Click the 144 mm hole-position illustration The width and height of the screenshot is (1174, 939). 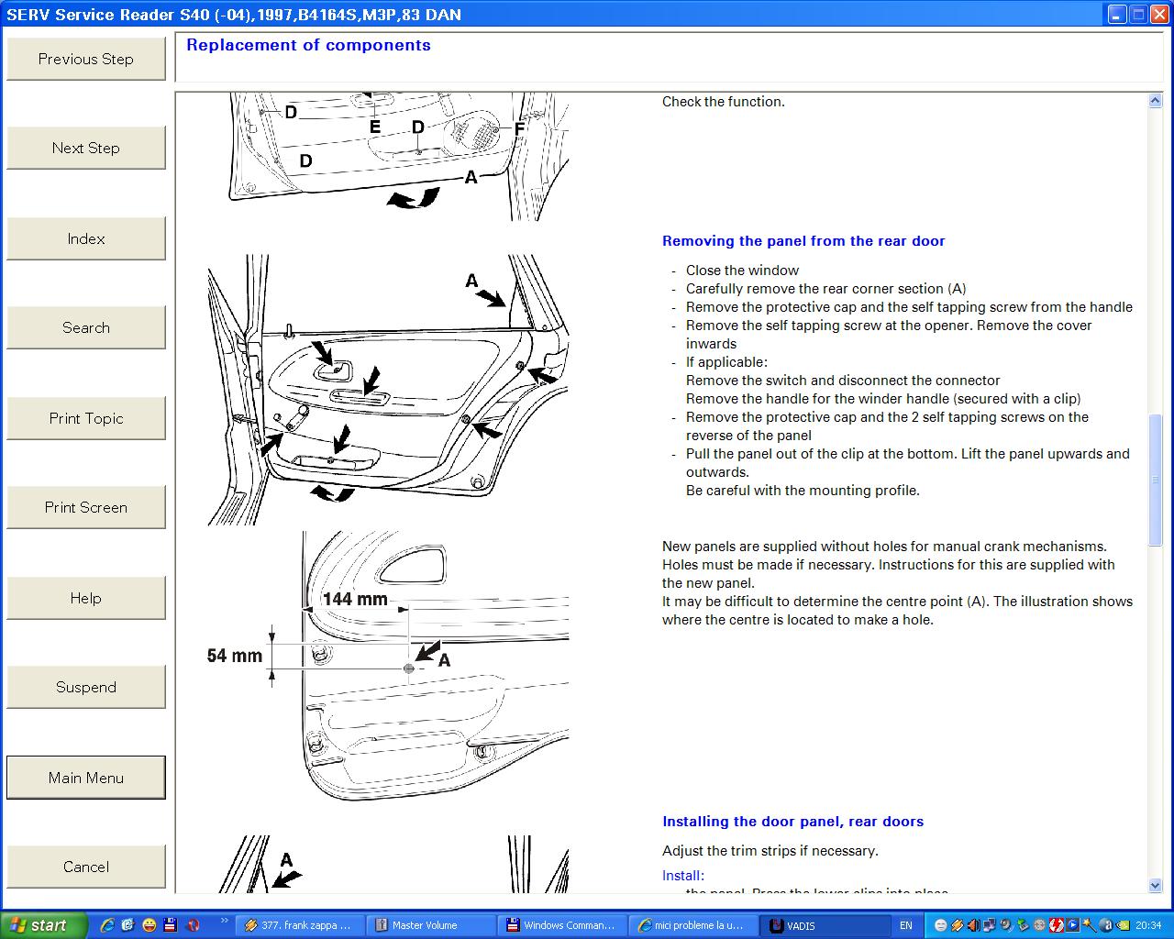tap(388, 666)
